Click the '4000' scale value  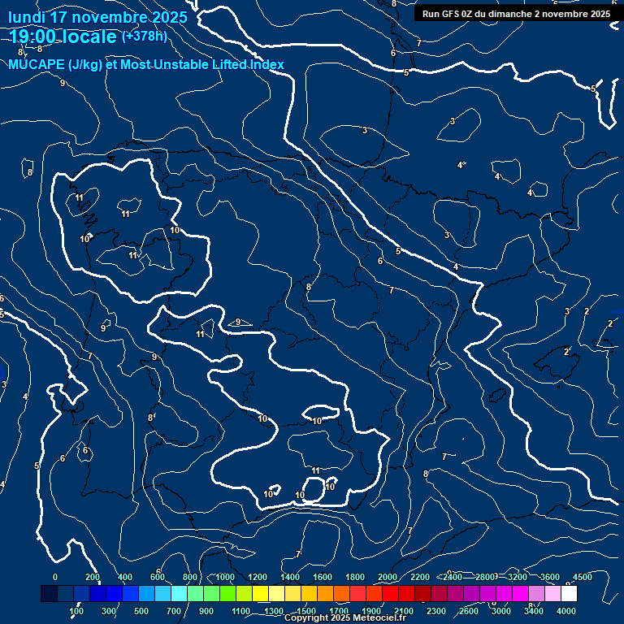[566, 611]
